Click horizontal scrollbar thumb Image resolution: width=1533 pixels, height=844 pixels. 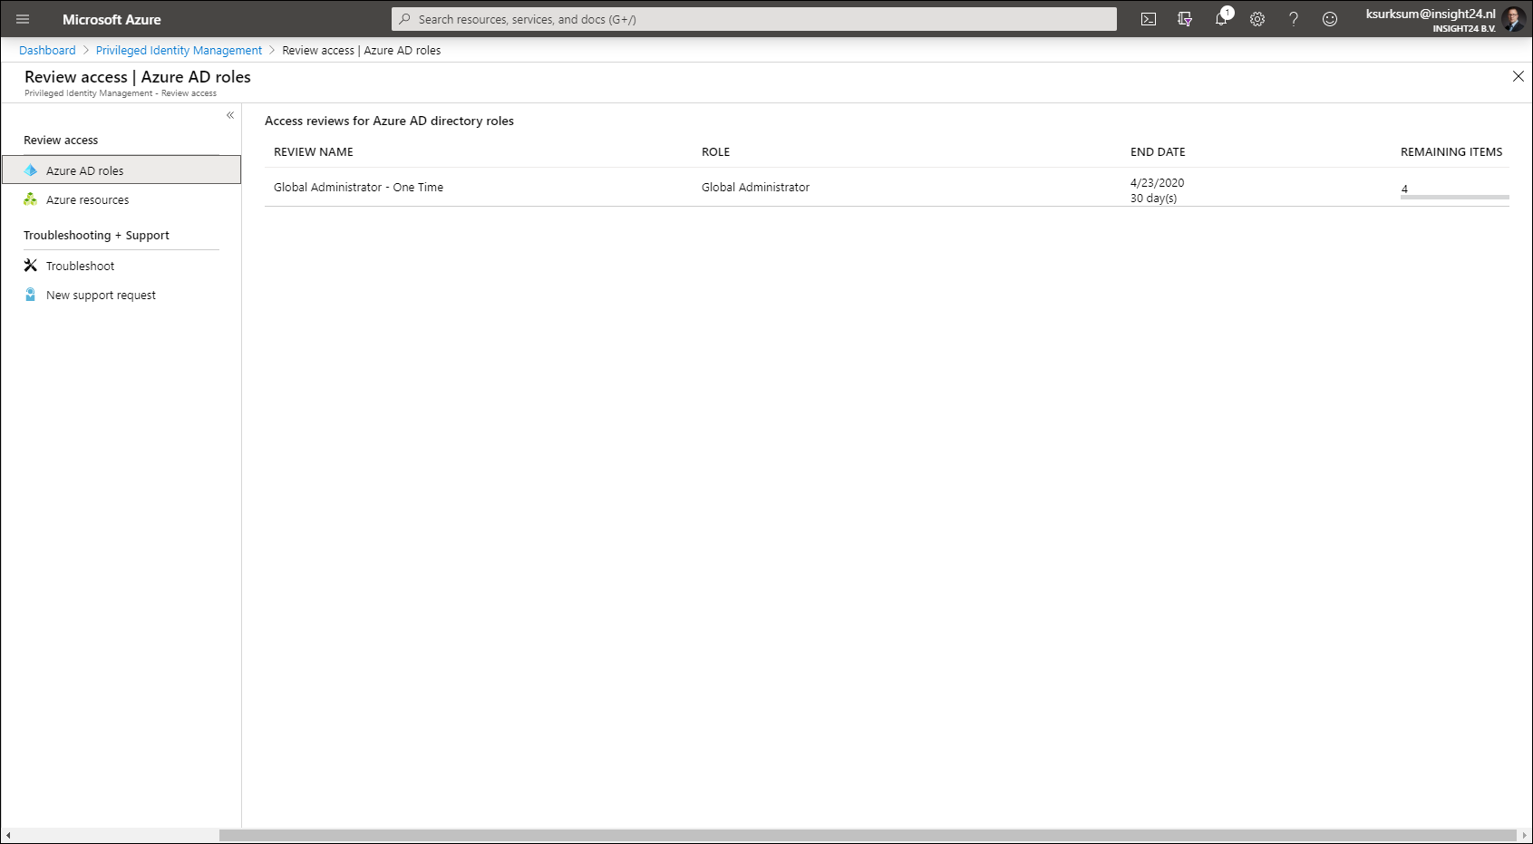868,835
